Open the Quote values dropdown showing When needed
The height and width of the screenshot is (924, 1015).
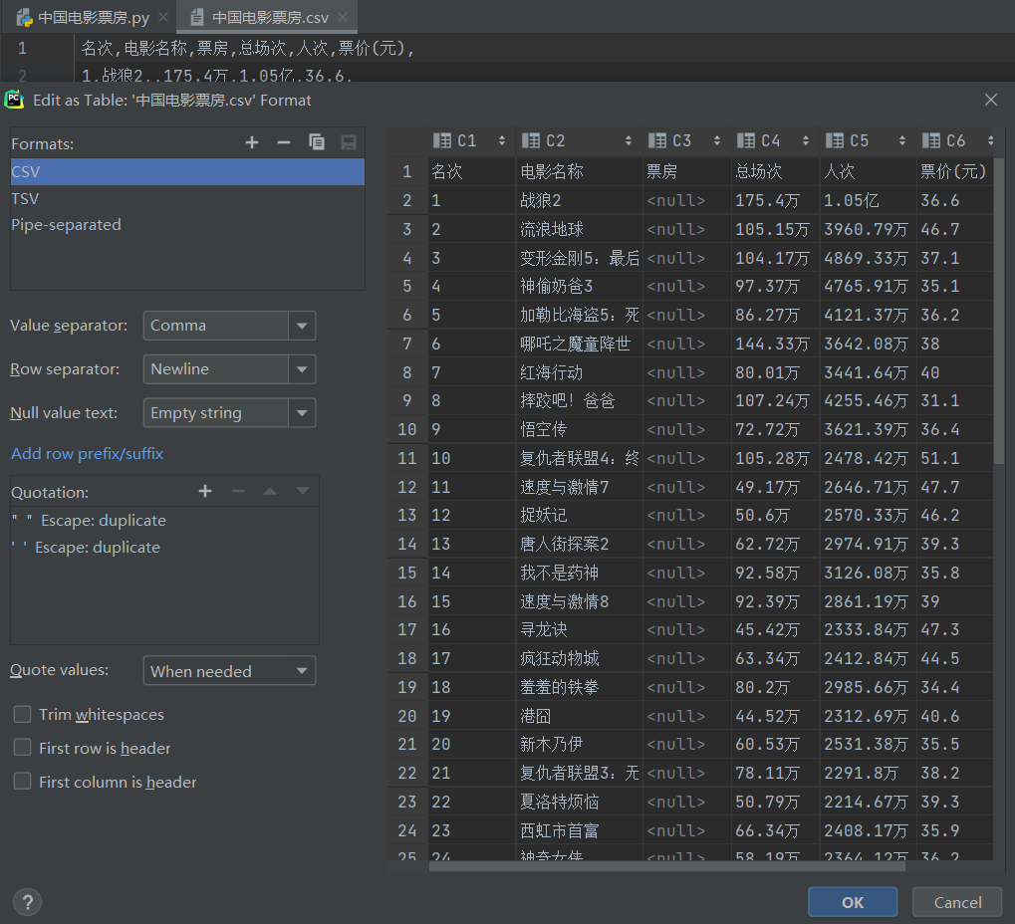point(301,670)
